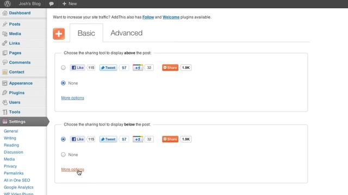Open the Follow plugin link
Viewport: 348px width, 195px height.
coord(148,17)
